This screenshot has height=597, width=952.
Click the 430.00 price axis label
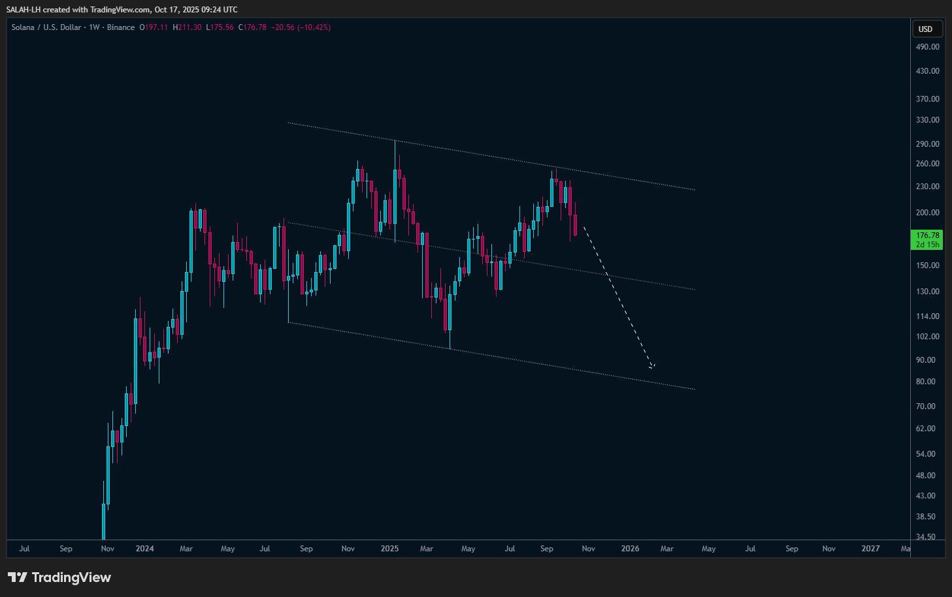928,71
